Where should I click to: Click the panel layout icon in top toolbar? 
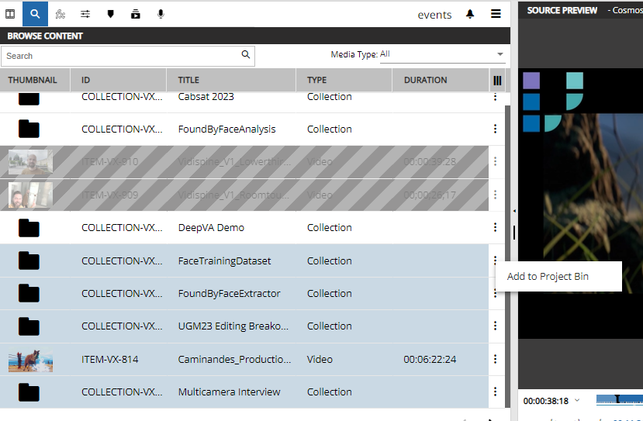[x=10, y=14]
